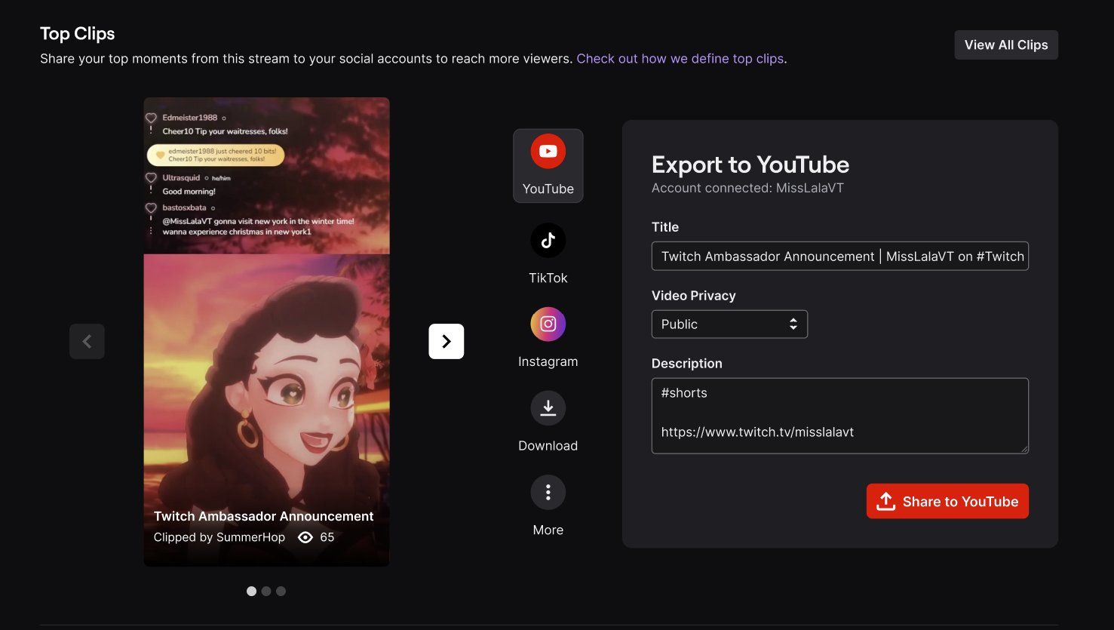Open the how we define top clips link

pos(680,59)
